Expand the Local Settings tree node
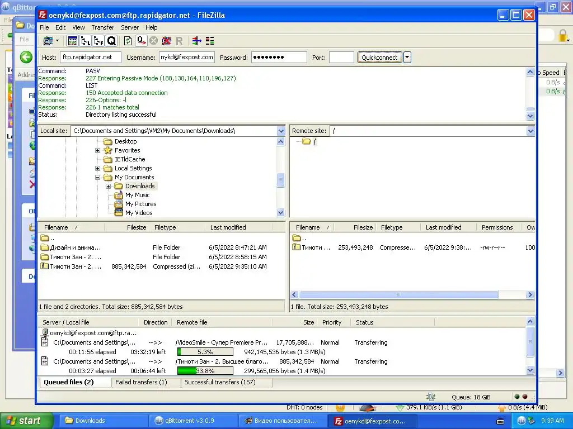Viewport: 573px width, 429px height. click(97, 168)
